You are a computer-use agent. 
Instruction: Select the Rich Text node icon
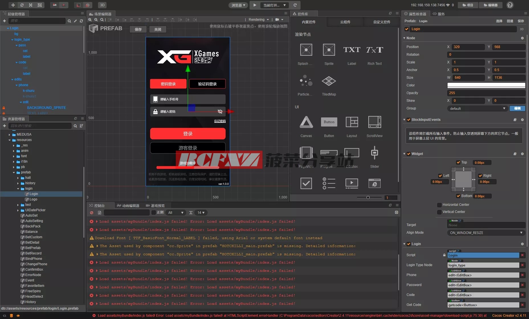(374, 50)
